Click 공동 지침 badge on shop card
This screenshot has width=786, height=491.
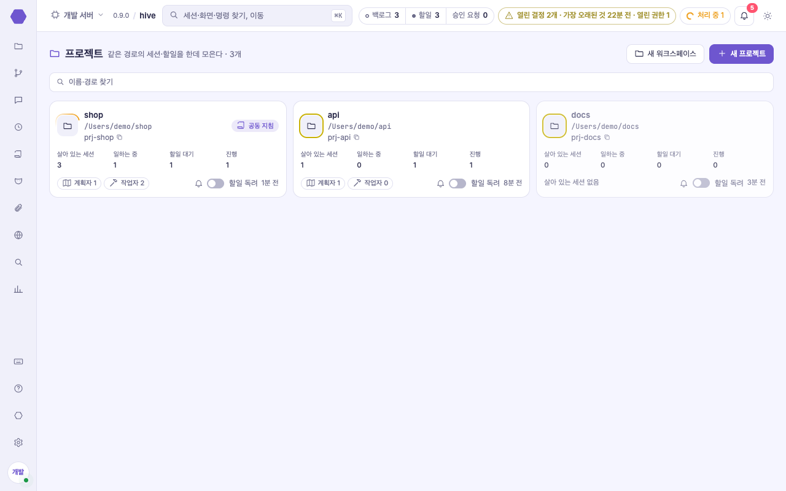coord(255,126)
